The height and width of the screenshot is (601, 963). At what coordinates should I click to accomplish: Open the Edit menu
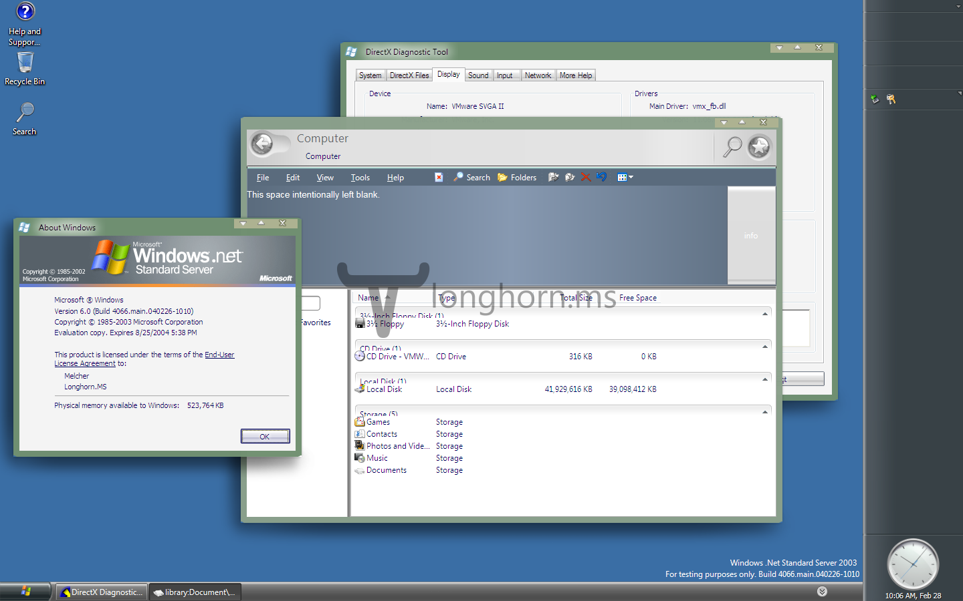tap(293, 178)
